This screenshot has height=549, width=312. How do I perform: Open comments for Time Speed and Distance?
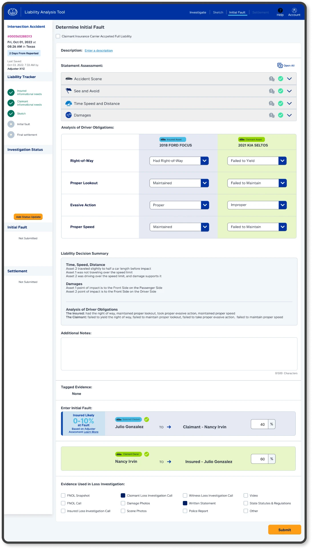click(x=272, y=103)
